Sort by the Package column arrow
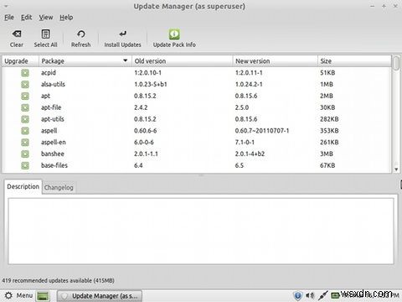 (x=126, y=60)
